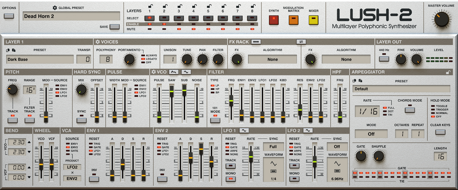Click the Save preset button
This screenshot has width=458, height=190.
tap(115, 26)
